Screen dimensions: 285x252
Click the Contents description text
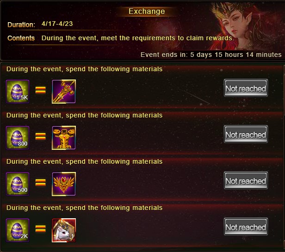coord(138,38)
